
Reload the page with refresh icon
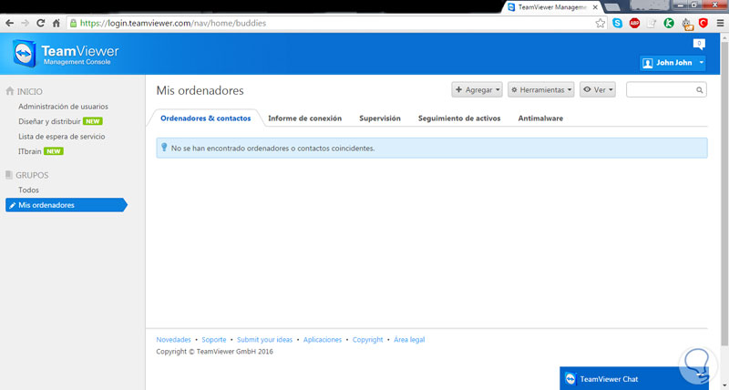(x=40, y=23)
